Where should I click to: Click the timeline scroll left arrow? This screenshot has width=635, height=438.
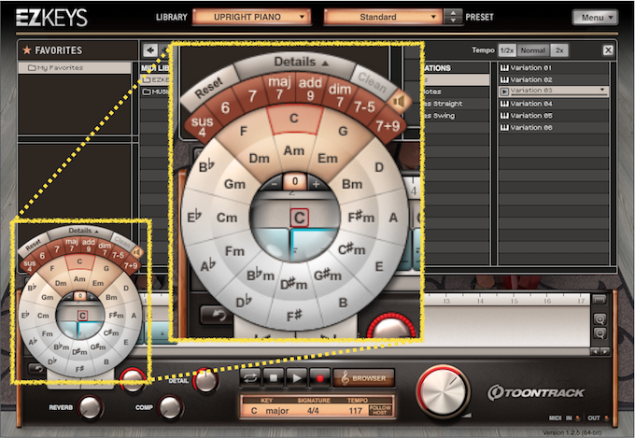tap(595, 352)
